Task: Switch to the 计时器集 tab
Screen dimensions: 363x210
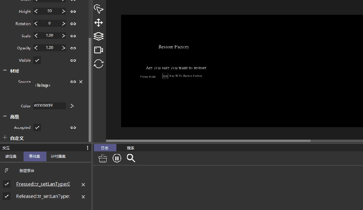Action: pos(58,156)
